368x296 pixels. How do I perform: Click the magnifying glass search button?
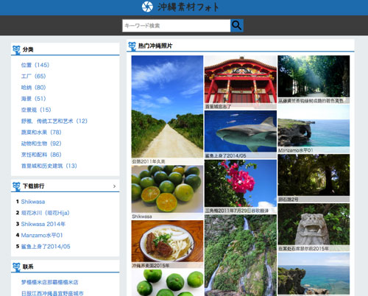tap(237, 26)
